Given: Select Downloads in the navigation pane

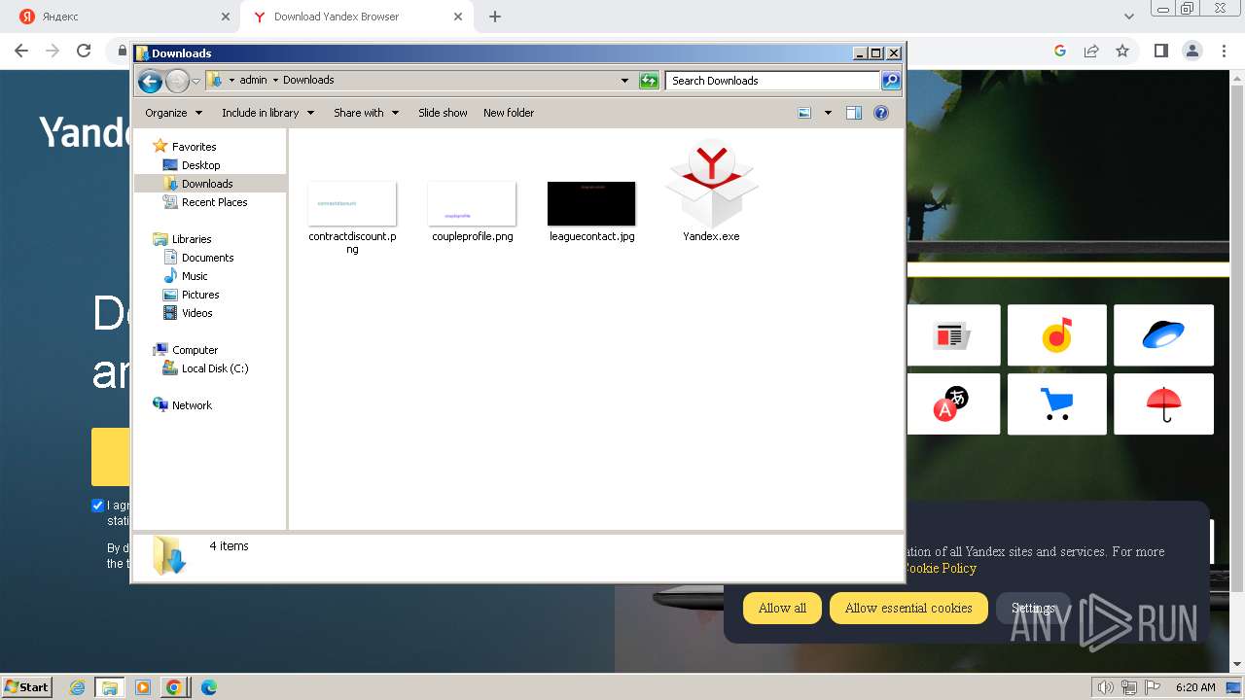Looking at the screenshot, I should [207, 184].
